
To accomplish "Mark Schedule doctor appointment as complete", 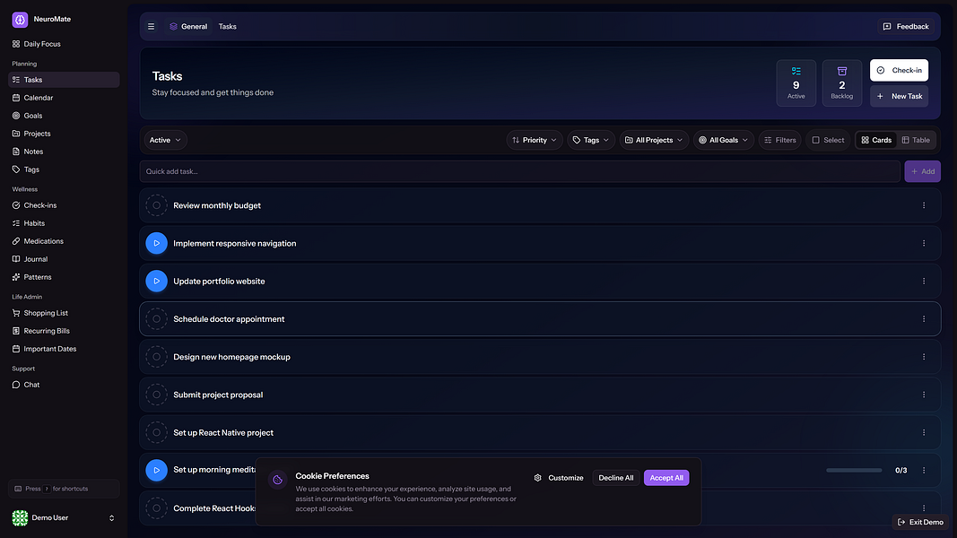I will point(156,319).
